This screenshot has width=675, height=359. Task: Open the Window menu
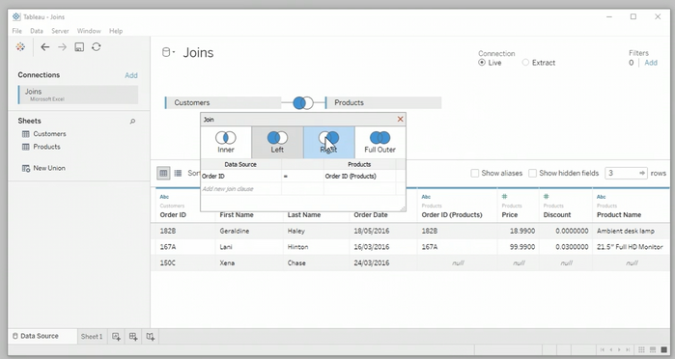coord(89,31)
